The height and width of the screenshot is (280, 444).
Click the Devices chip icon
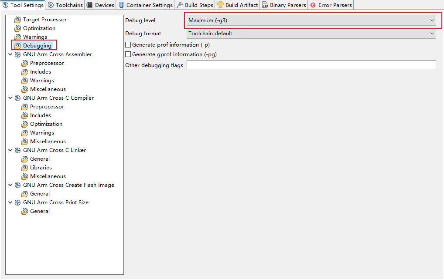(90, 5)
